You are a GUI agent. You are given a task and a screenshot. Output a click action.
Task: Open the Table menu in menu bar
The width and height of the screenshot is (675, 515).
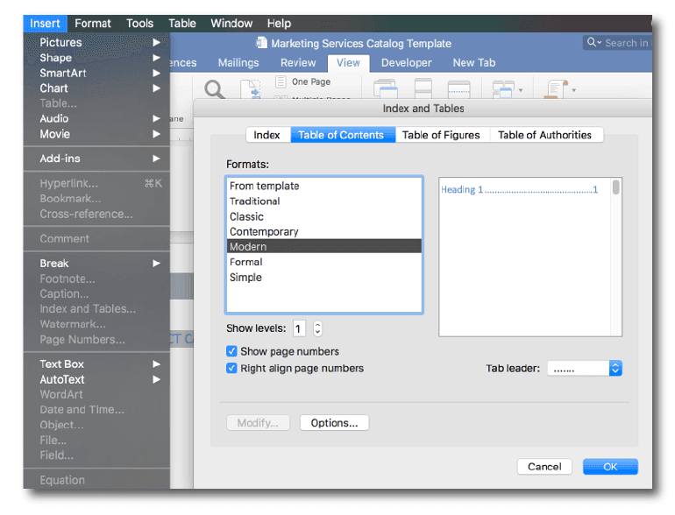182,24
